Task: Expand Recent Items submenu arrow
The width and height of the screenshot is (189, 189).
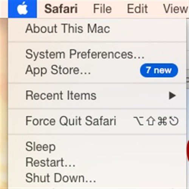Action: point(172,96)
